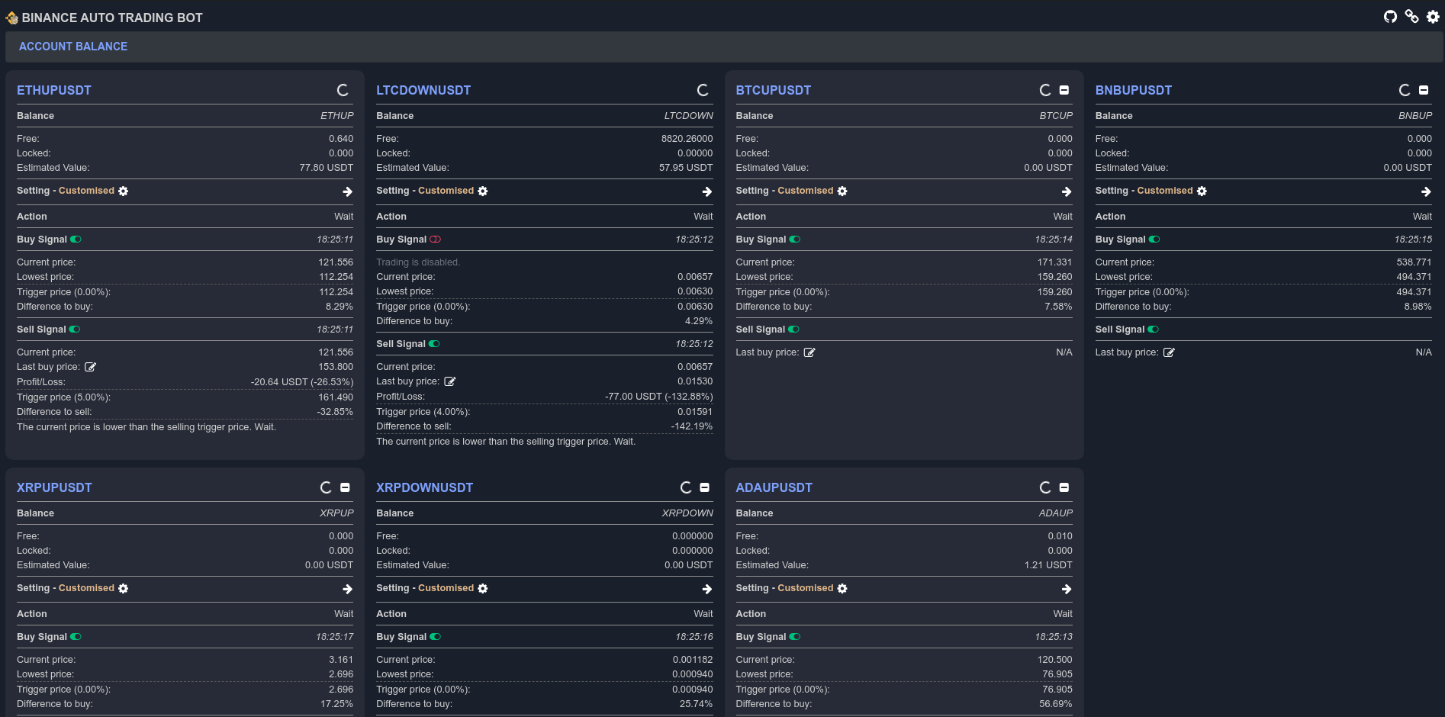Select ADAUPUSDT difference to buy 56.69%
Screen dimensions: 1445x717
1055,704
